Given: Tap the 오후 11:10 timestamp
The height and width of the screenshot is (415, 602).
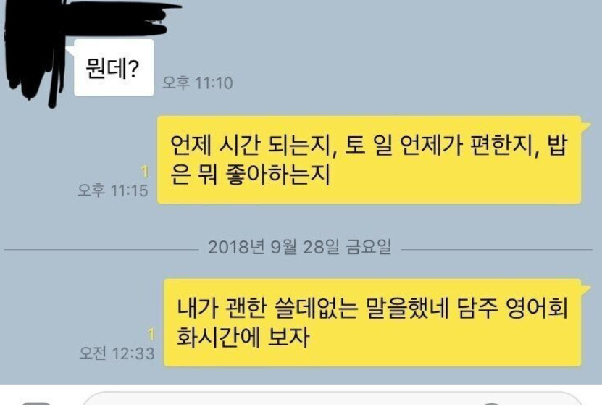Looking at the screenshot, I should pos(198,83).
